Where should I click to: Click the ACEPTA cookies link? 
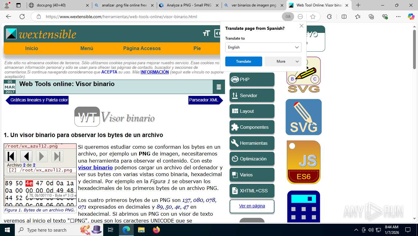point(109,72)
